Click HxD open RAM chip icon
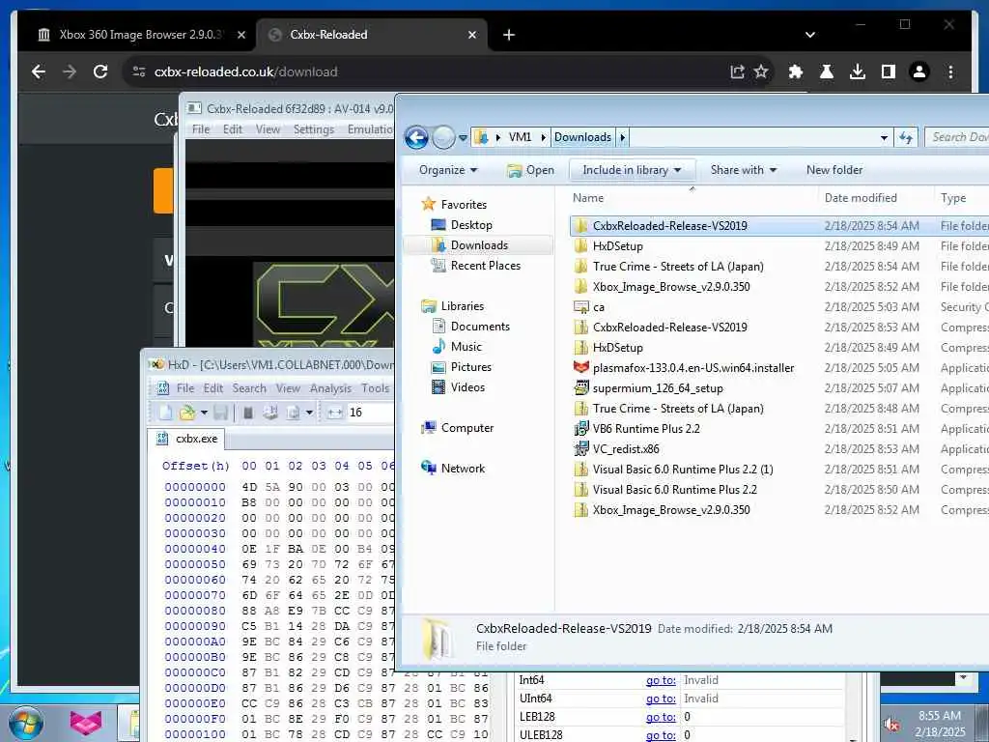The width and height of the screenshot is (989, 742). [x=248, y=413]
